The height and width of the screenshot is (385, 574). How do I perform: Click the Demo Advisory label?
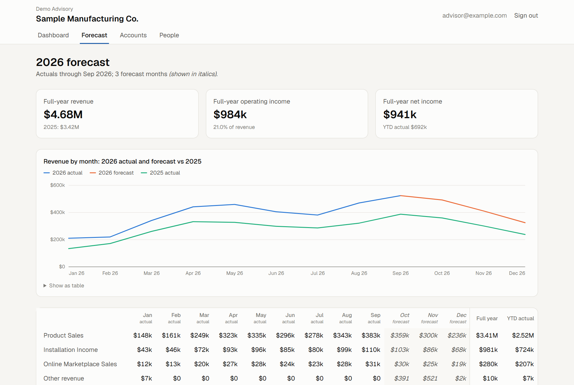click(x=54, y=9)
